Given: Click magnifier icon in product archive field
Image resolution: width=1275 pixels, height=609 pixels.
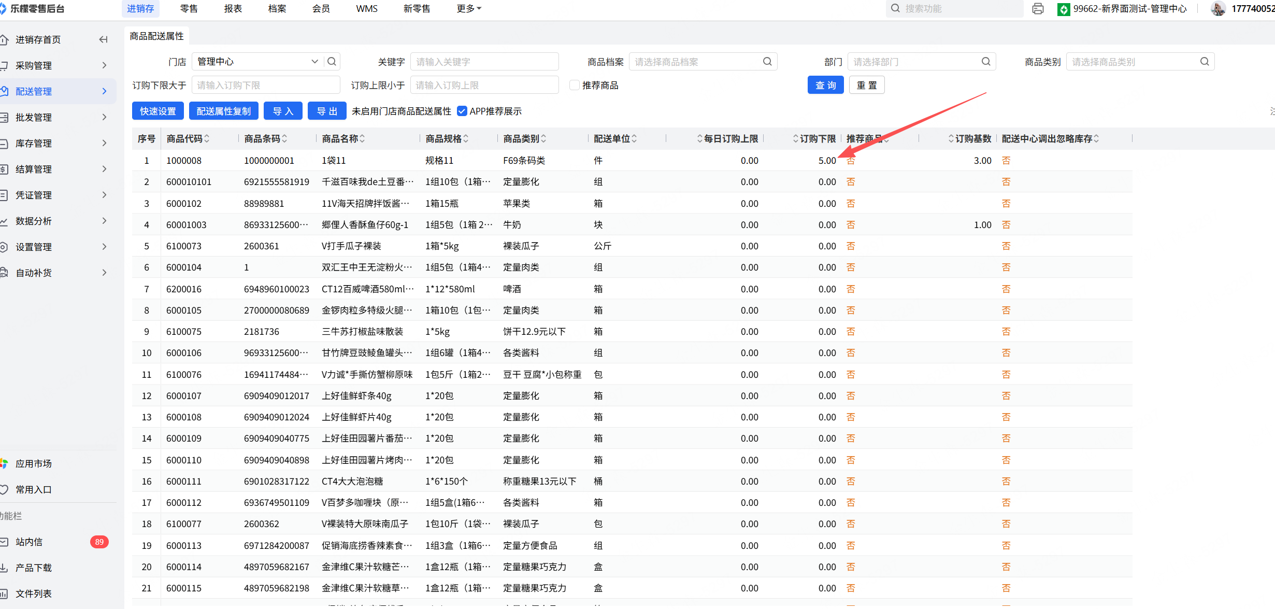Looking at the screenshot, I should click(x=767, y=62).
